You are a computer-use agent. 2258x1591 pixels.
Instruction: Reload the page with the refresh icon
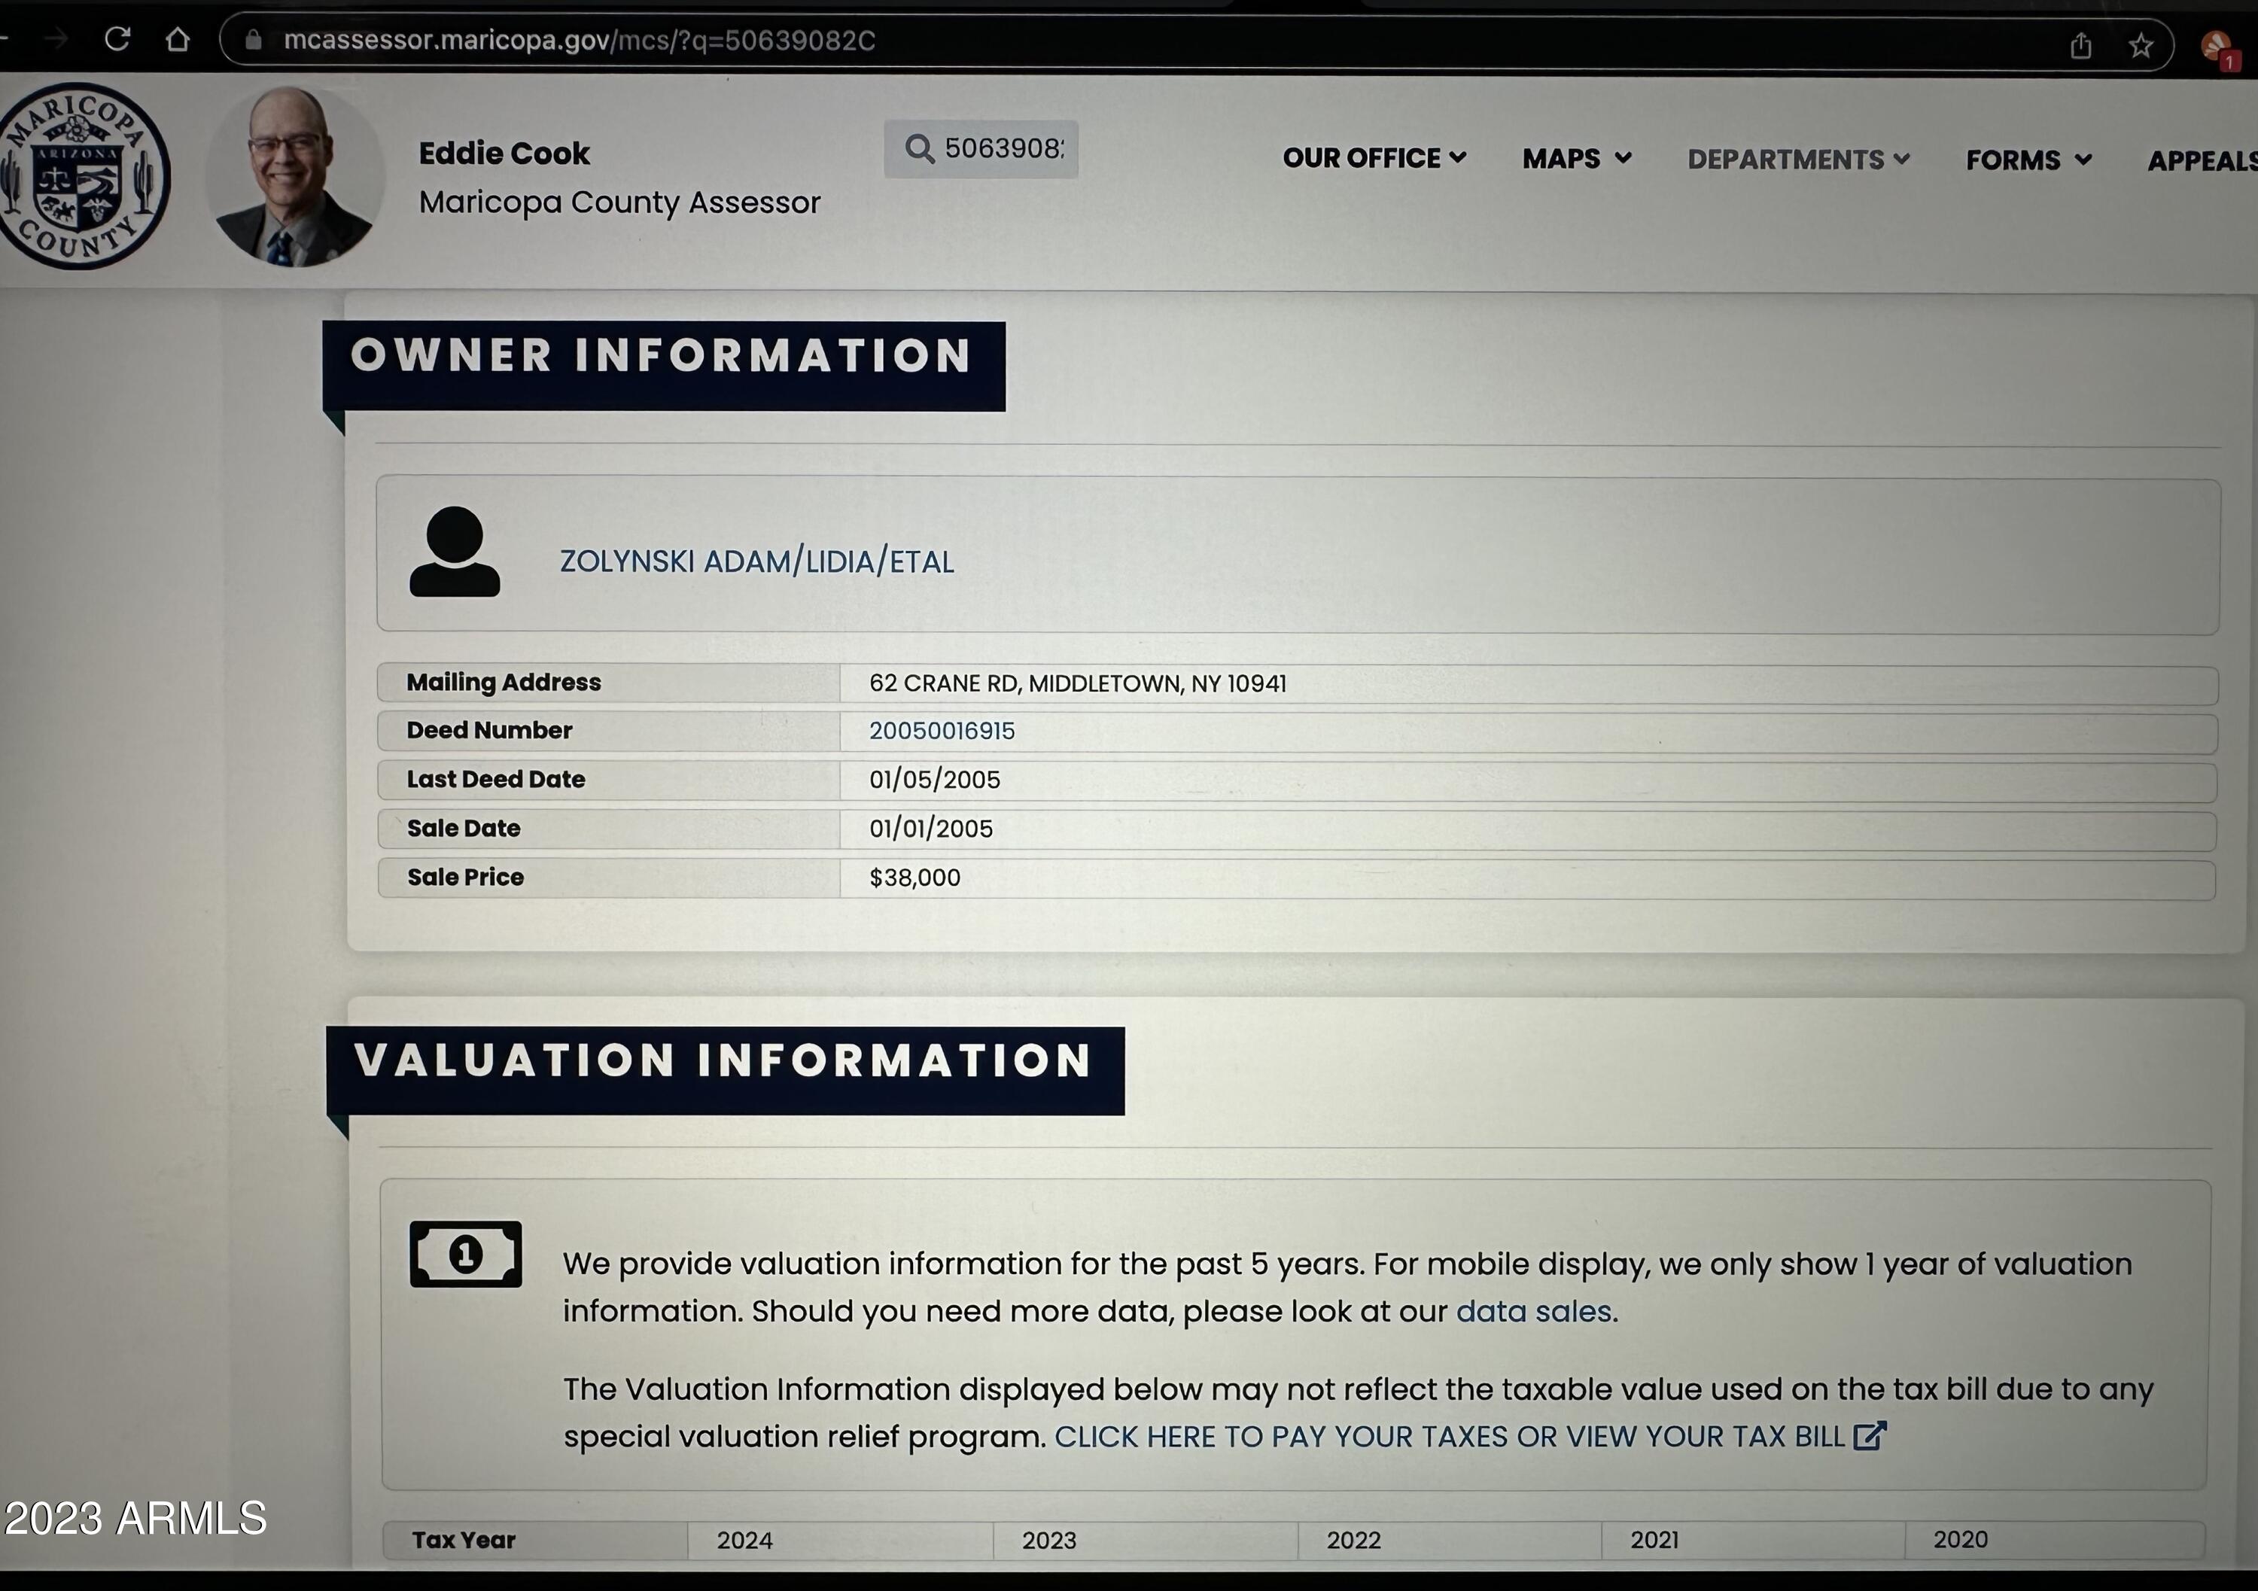coord(118,39)
